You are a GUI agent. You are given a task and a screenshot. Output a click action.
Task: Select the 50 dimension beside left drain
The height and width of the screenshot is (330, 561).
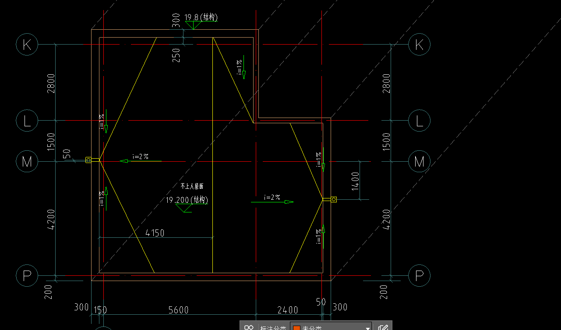pos(67,153)
